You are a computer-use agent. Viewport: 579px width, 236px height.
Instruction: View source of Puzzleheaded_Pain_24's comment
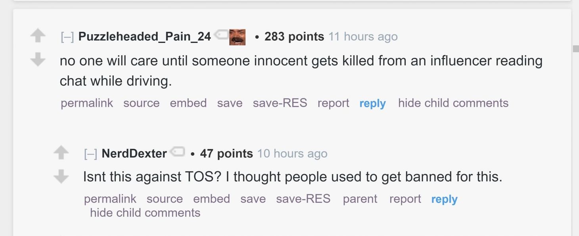click(141, 103)
